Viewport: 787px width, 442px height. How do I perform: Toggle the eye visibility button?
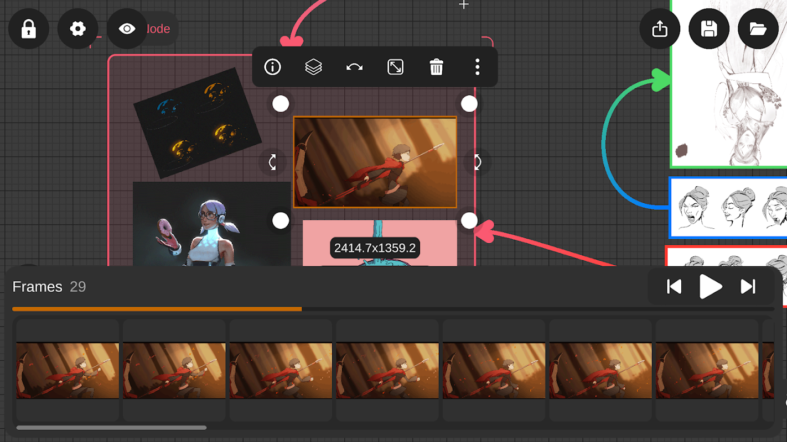127,29
